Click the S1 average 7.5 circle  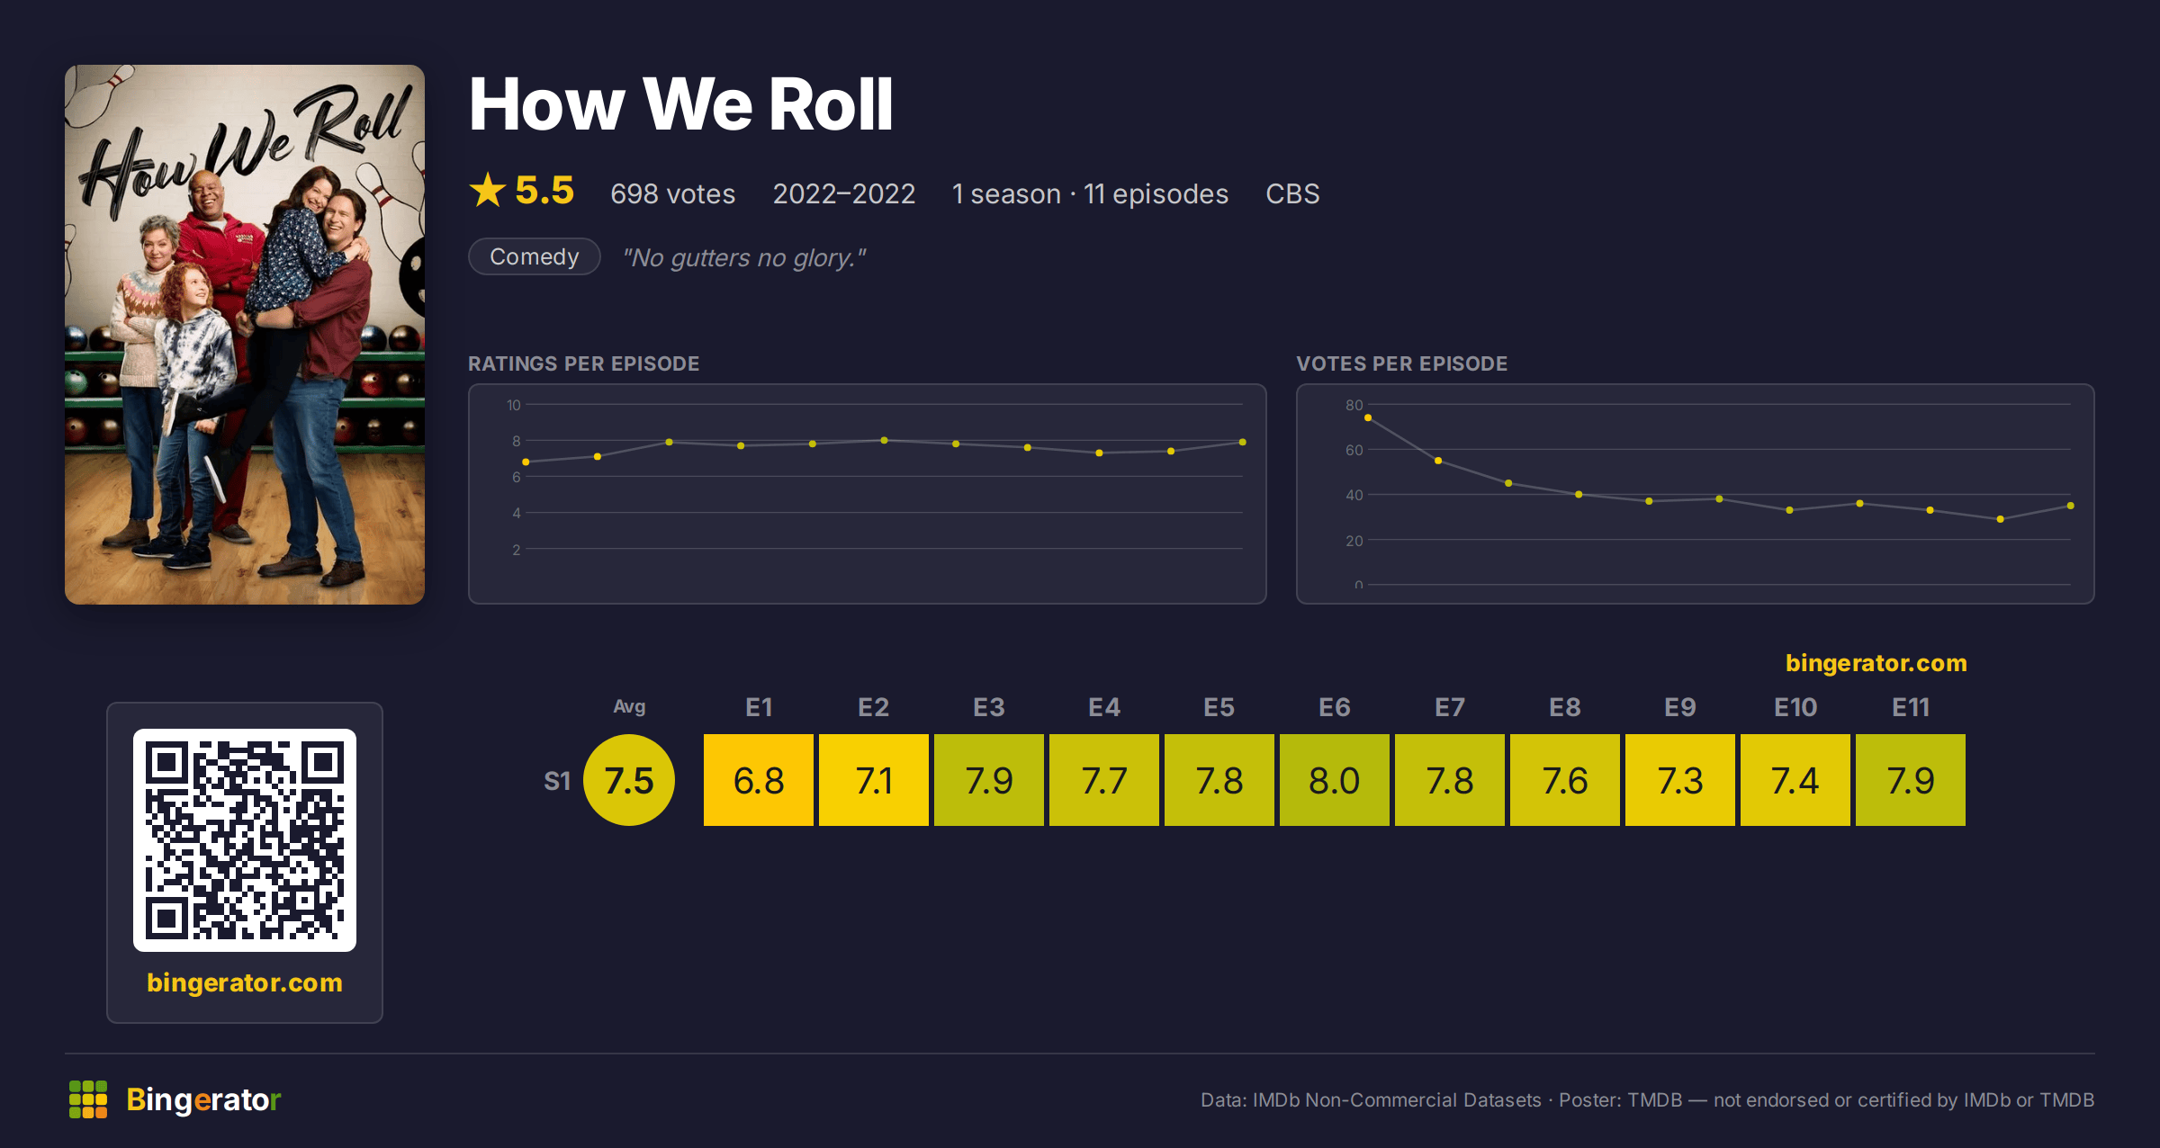[x=629, y=780]
